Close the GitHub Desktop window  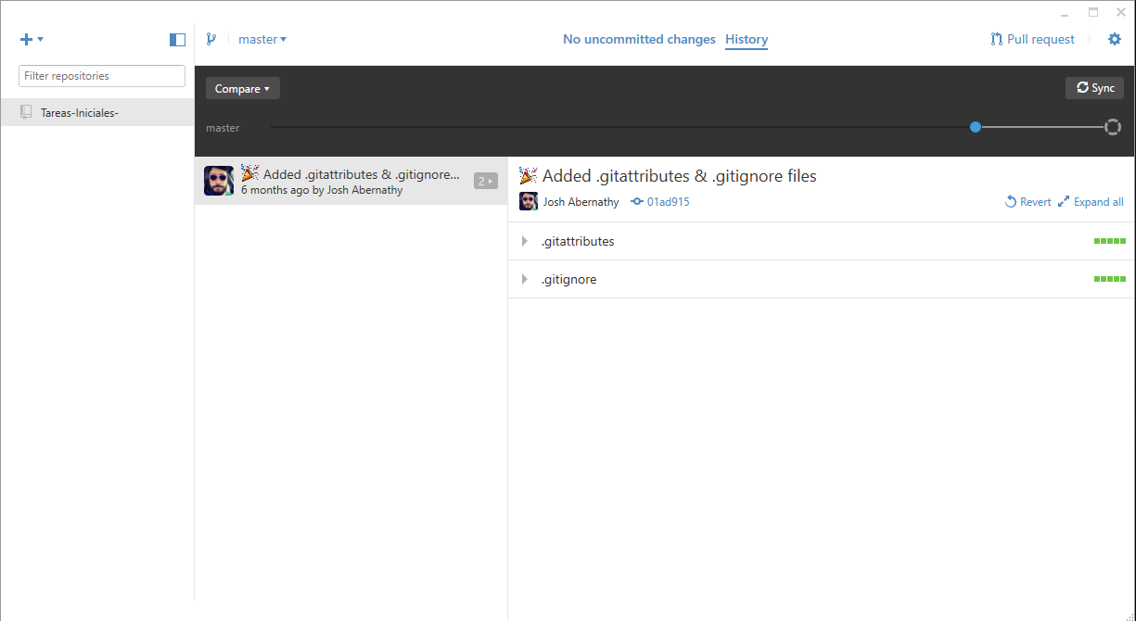(x=1121, y=12)
